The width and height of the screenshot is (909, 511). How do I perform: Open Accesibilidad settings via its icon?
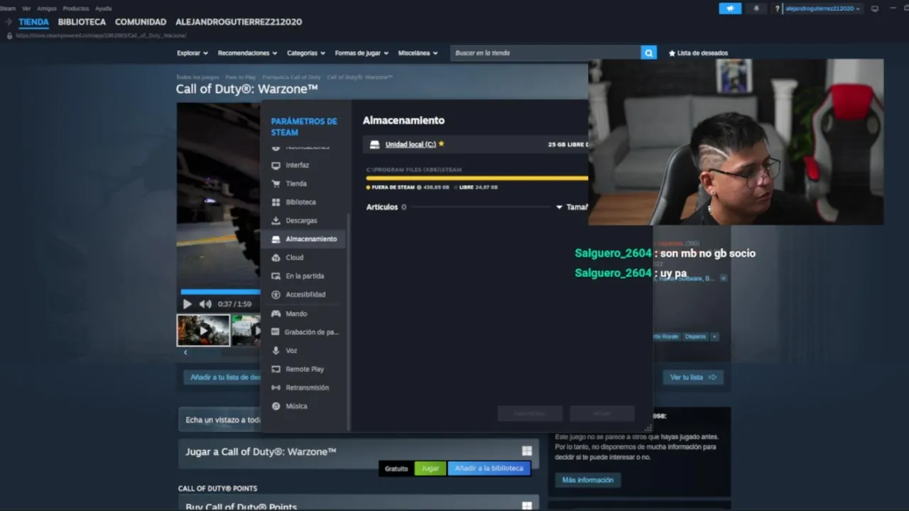276,295
